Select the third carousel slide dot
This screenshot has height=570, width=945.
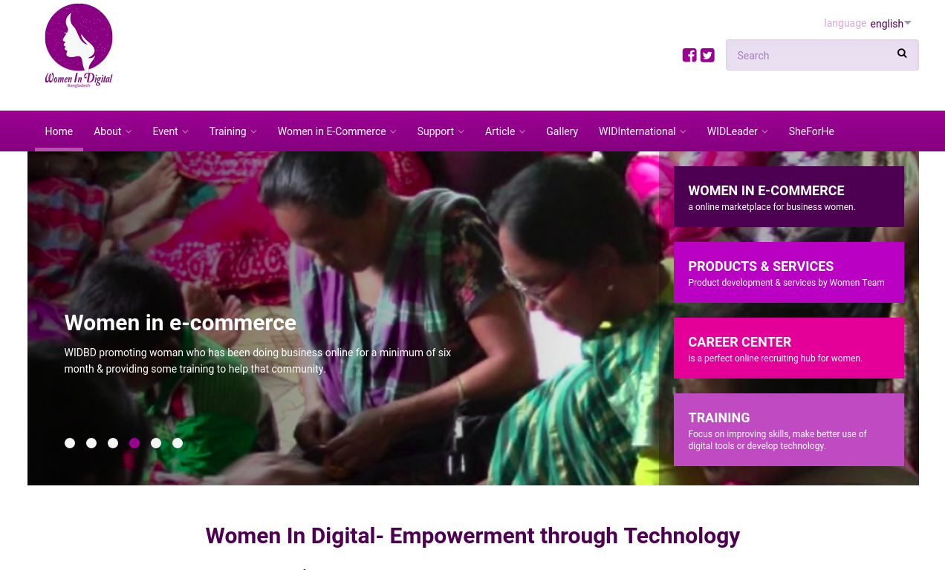click(x=113, y=443)
